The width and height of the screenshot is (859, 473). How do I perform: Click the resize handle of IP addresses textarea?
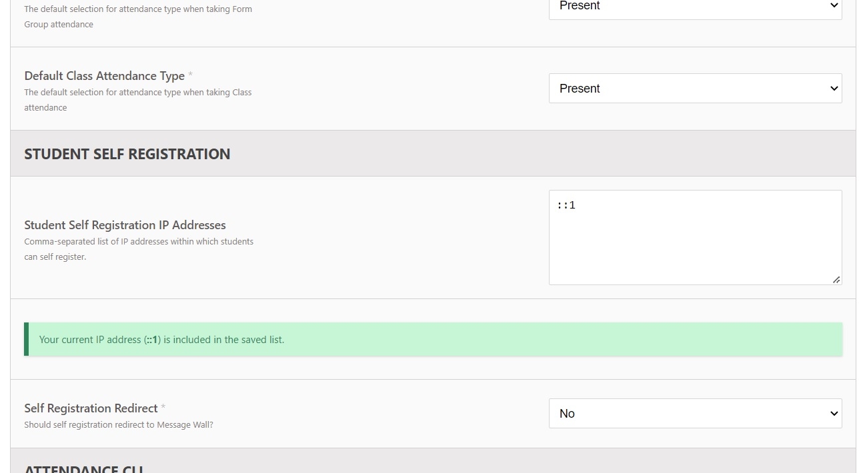click(836, 280)
